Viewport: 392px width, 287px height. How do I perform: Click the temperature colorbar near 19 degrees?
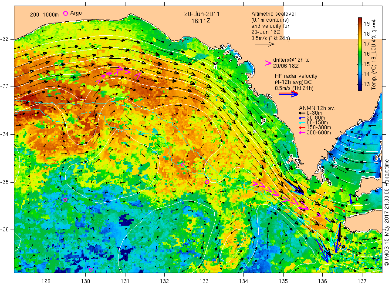[x=360, y=24]
